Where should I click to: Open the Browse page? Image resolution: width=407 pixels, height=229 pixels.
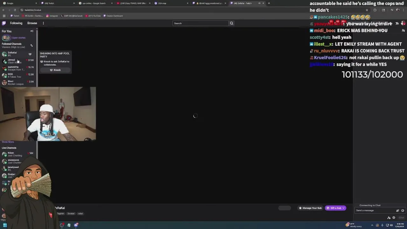(32, 23)
